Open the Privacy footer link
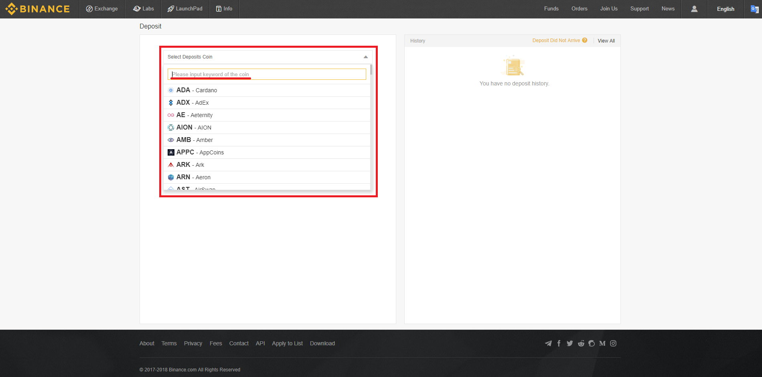The width and height of the screenshot is (762, 377). pyautogui.click(x=193, y=343)
